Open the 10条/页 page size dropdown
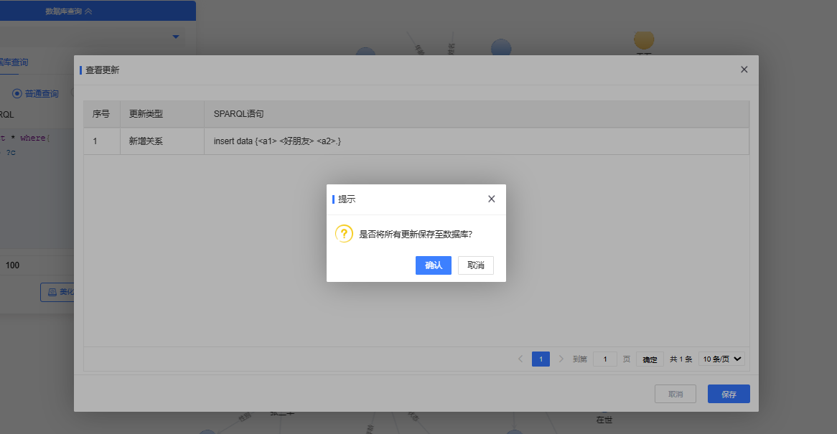Viewport: 837px width, 434px height. pyautogui.click(x=721, y=359)
